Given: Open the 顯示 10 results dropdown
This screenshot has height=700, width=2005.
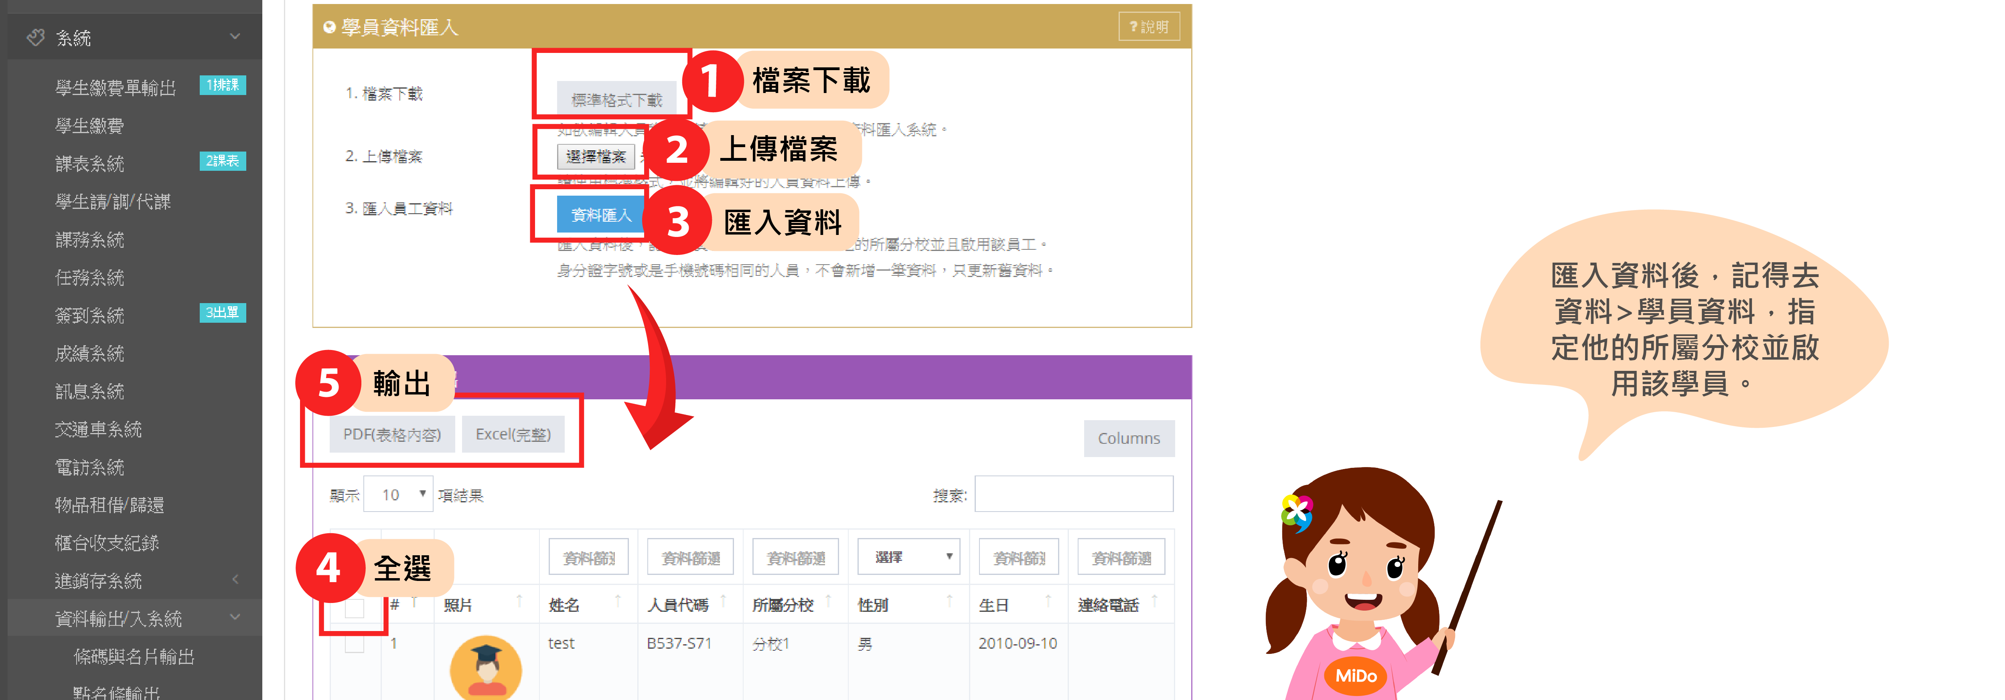Looking at the screenshot, I should [399, 495].
